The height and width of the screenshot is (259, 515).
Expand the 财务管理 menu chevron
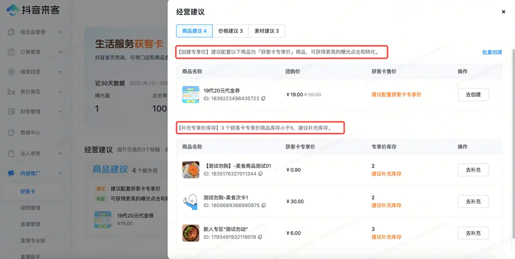tap(61, 111)
